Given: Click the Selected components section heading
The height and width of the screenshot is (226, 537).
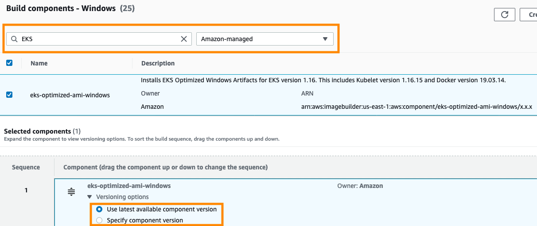Looking at the screenshot, I should coord(37,131).
